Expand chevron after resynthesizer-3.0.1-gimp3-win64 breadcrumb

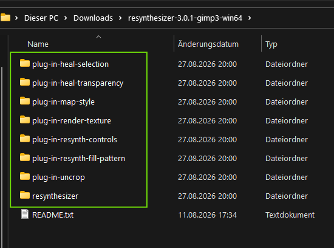(250, 18)
